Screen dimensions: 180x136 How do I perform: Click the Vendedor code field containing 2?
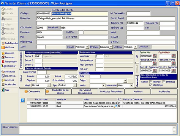99,56
